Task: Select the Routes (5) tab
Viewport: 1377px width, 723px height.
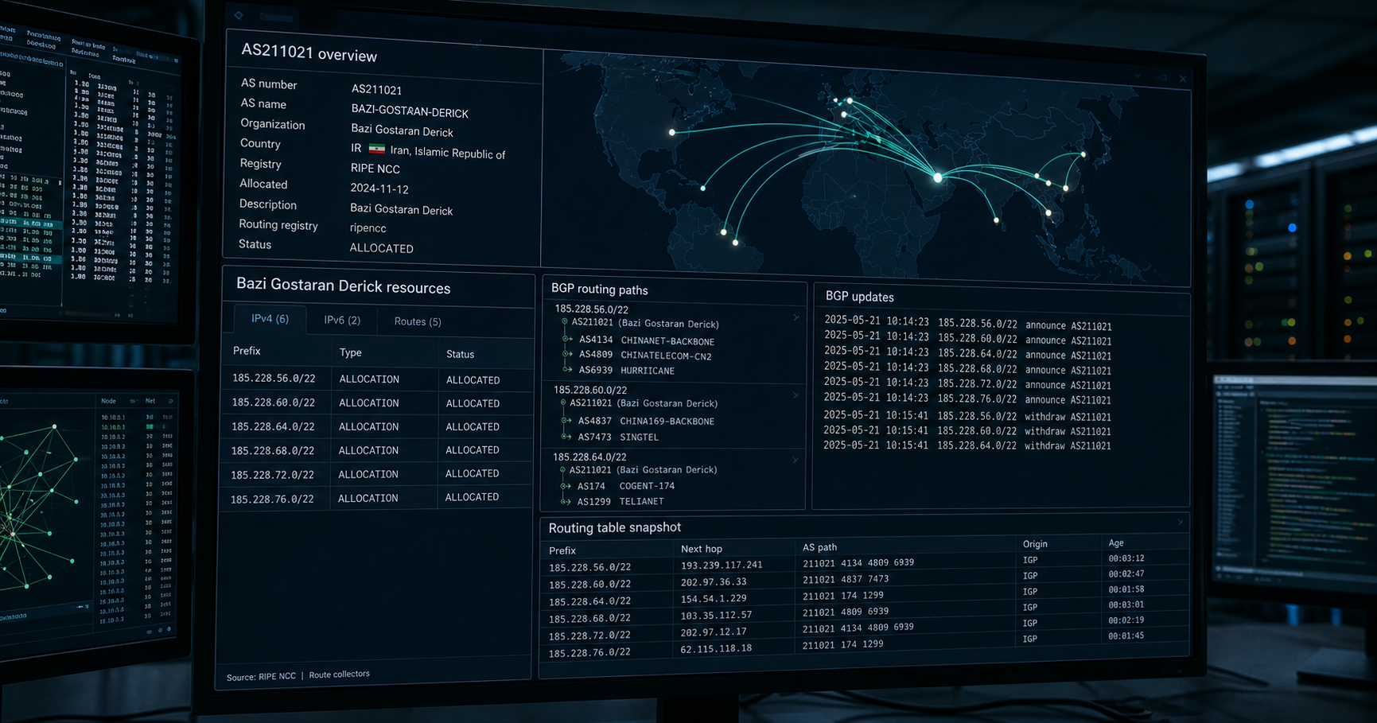Action: click(418, 321)
